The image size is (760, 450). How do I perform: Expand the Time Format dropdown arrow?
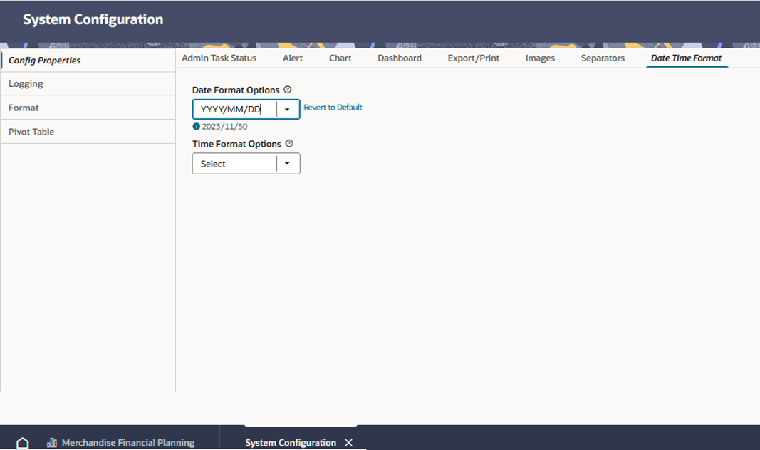(288, 164)
